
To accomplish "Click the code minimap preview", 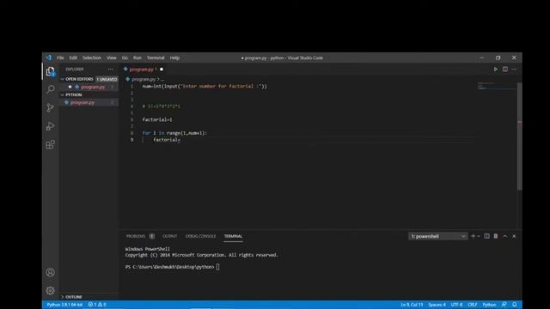I will 497,86.
